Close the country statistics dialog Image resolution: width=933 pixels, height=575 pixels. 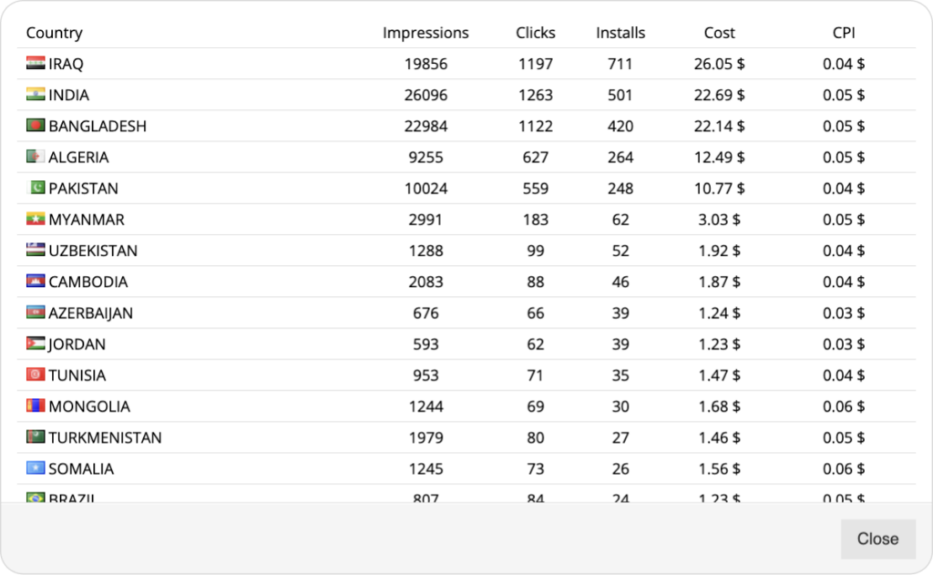click(877, 539)
